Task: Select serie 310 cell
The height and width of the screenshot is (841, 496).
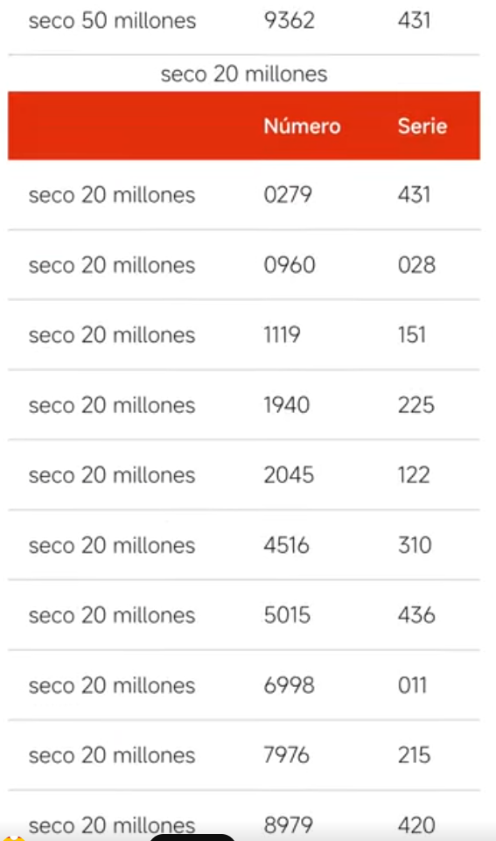Action: (x=415, y=545)
